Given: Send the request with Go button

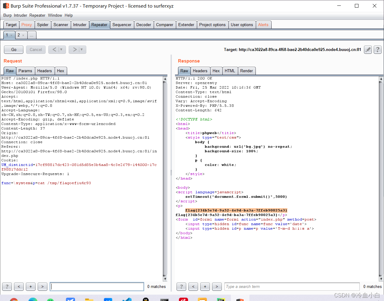Looking at the screenshot, I should (x=14, y=49).
